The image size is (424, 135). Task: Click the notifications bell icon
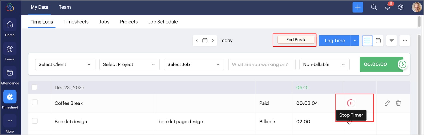pos(387,7)
